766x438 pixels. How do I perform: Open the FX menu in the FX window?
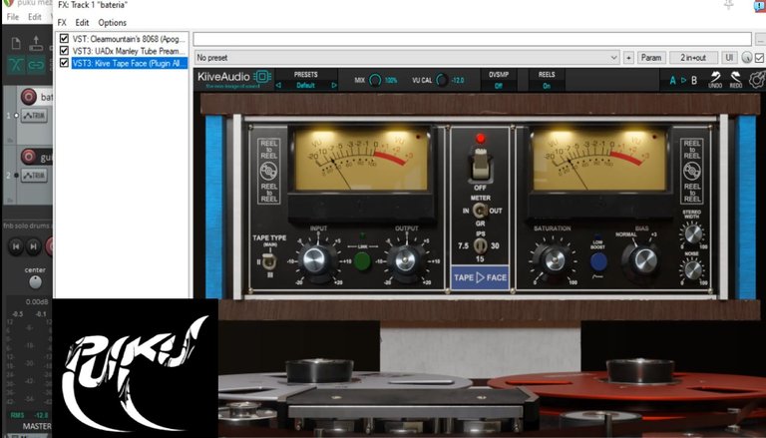point(62,23)
